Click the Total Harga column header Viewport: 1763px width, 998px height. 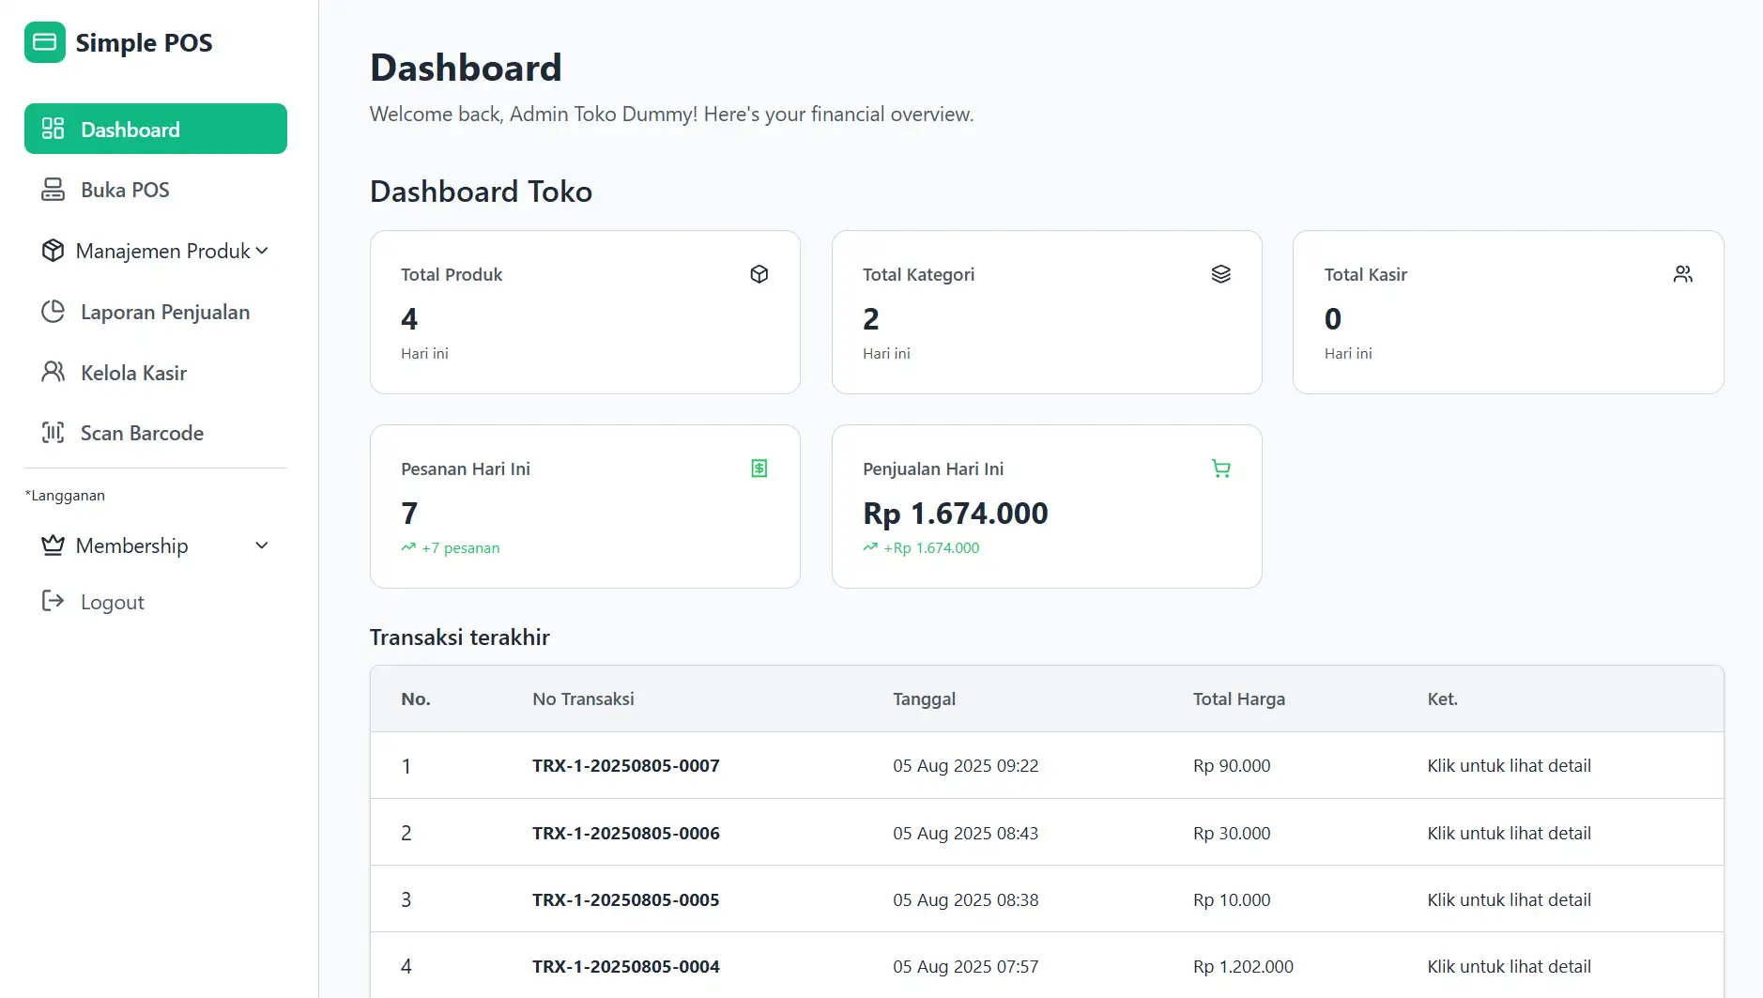tap(1239, 699)
